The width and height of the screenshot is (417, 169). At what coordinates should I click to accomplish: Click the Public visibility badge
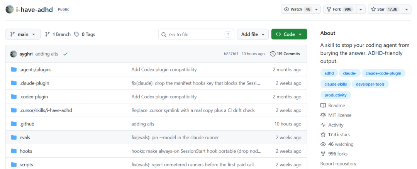click(x=63, y=9)
